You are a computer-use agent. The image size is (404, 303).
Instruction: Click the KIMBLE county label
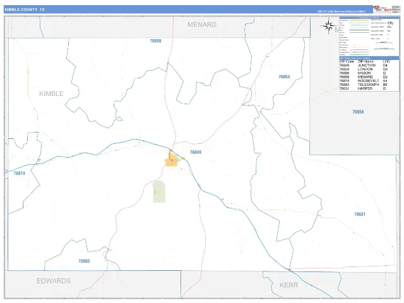[51, 94]
